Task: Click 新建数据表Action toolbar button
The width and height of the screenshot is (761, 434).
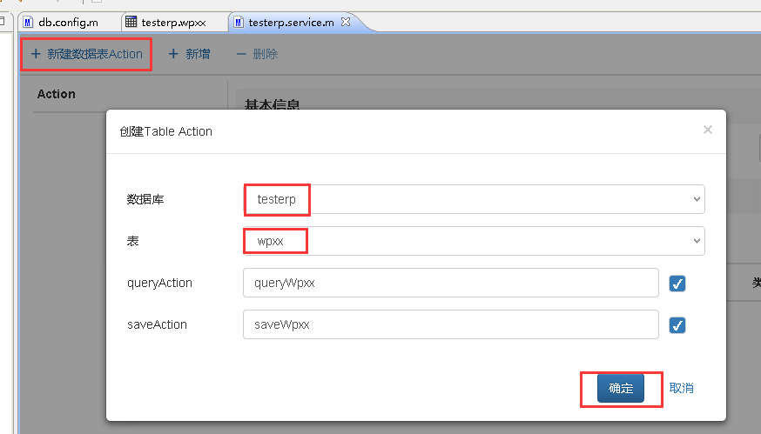Action: point(86,54)
